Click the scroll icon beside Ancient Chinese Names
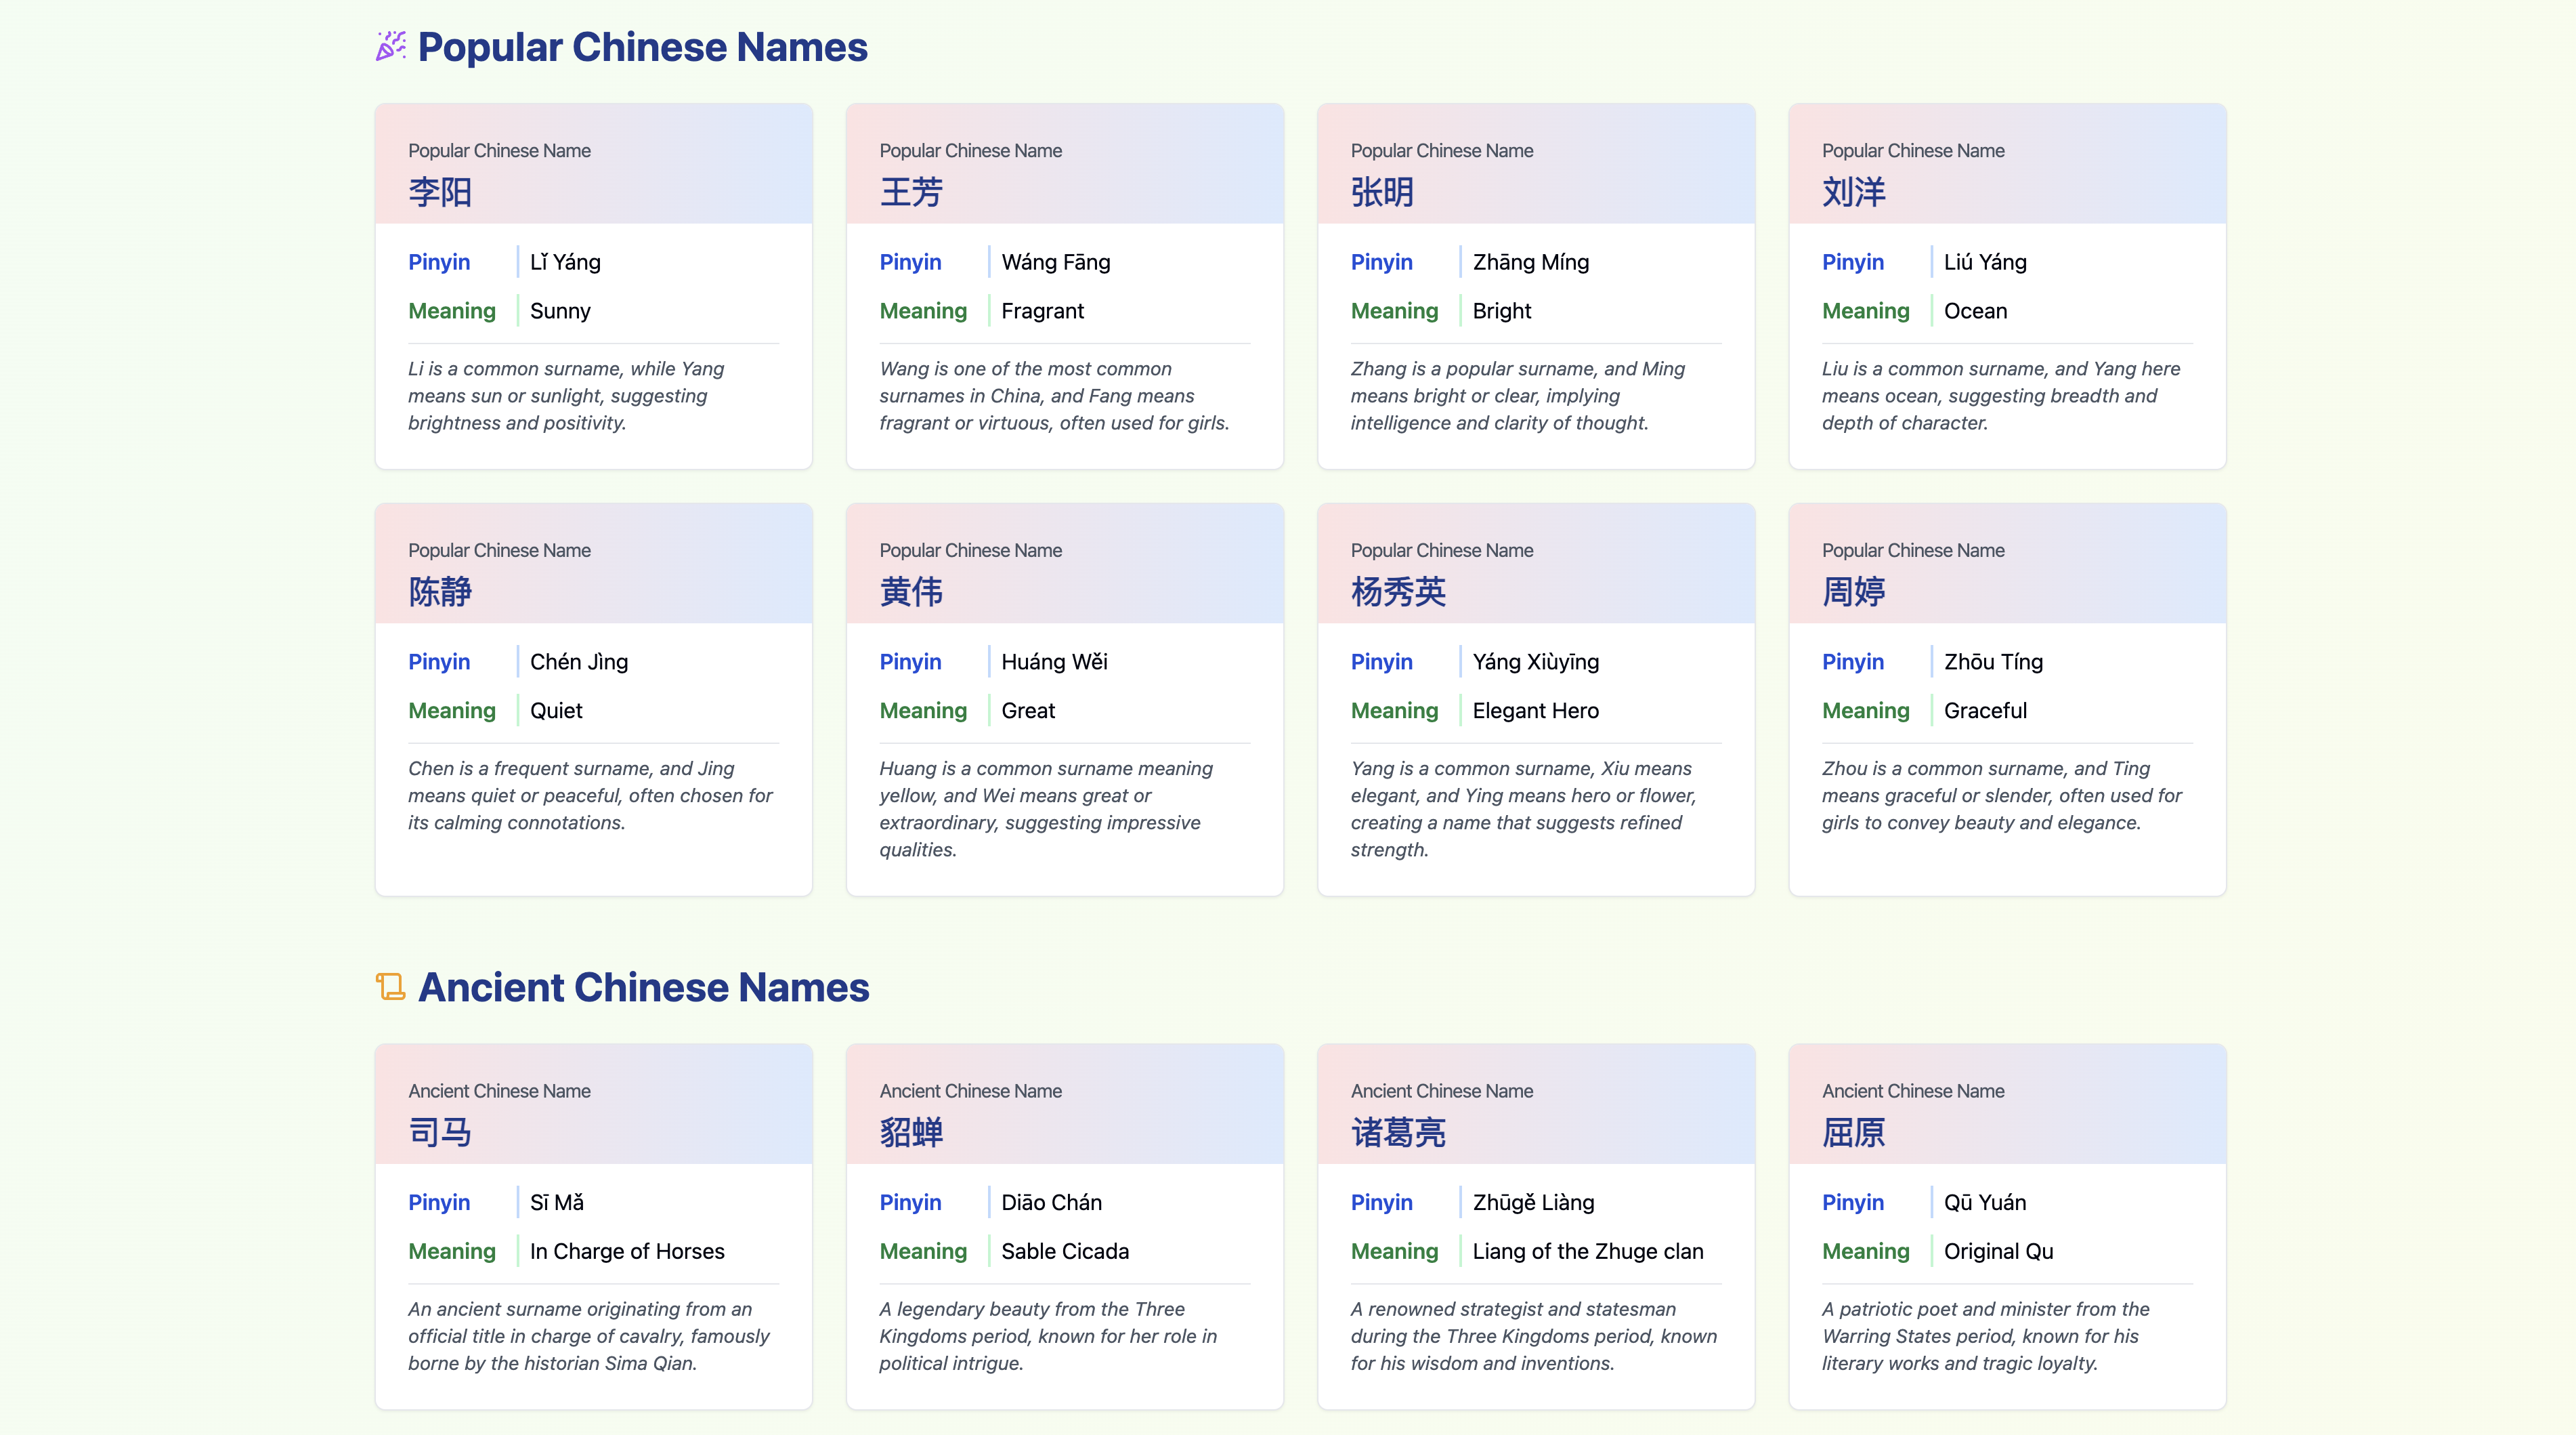Screen dimensions: 2576x1435 pyautogui.click(x=390, y=986)
